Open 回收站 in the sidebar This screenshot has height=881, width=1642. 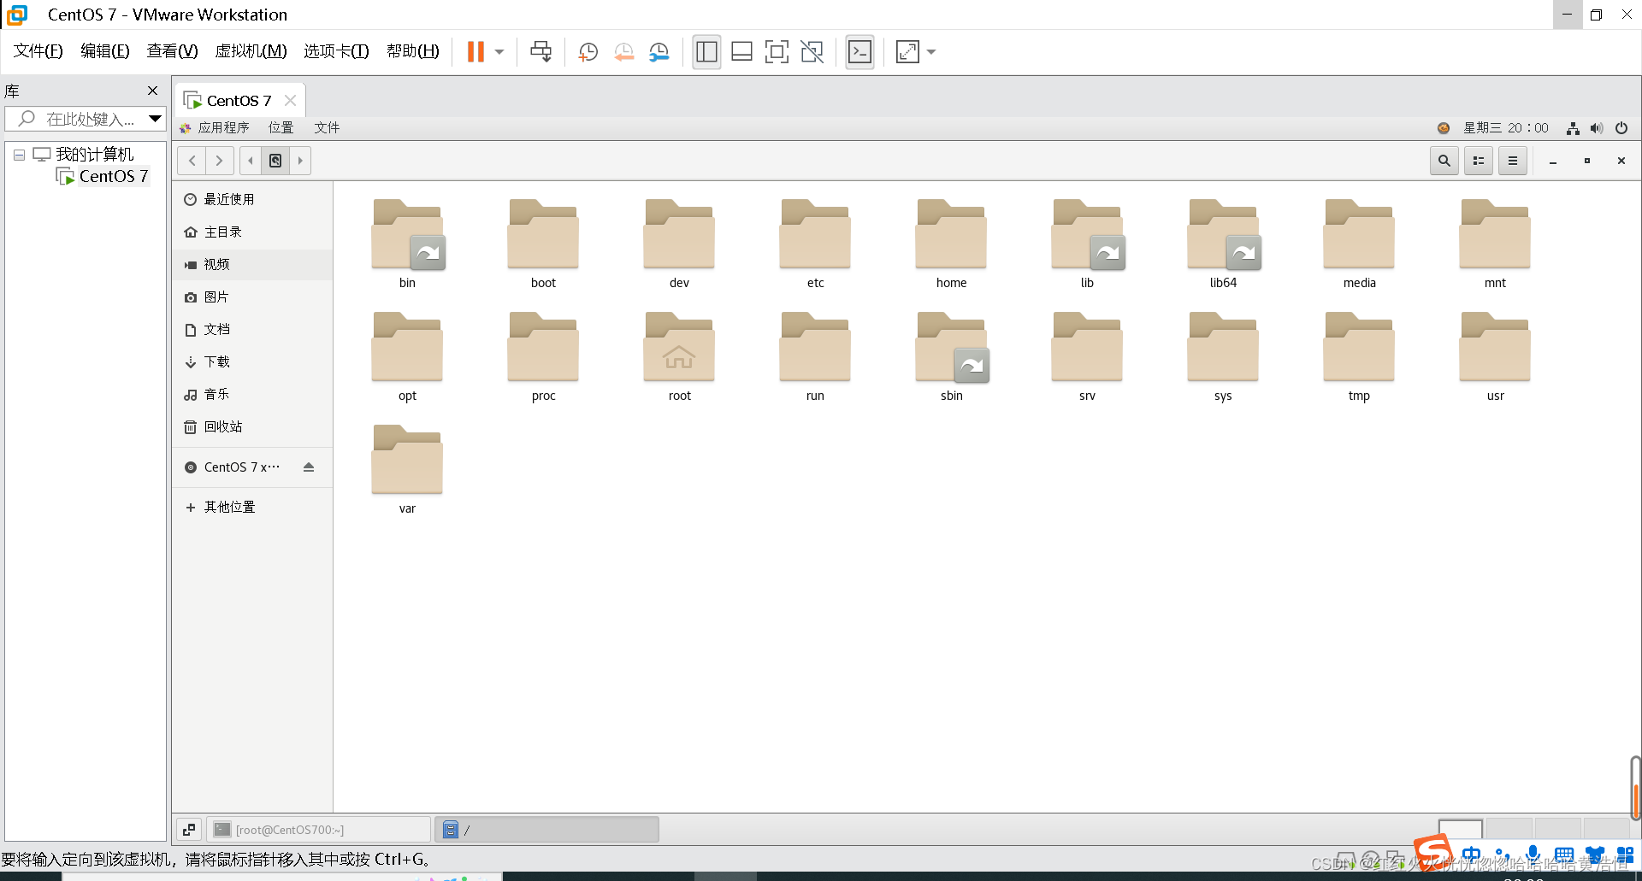pos(252,426)
